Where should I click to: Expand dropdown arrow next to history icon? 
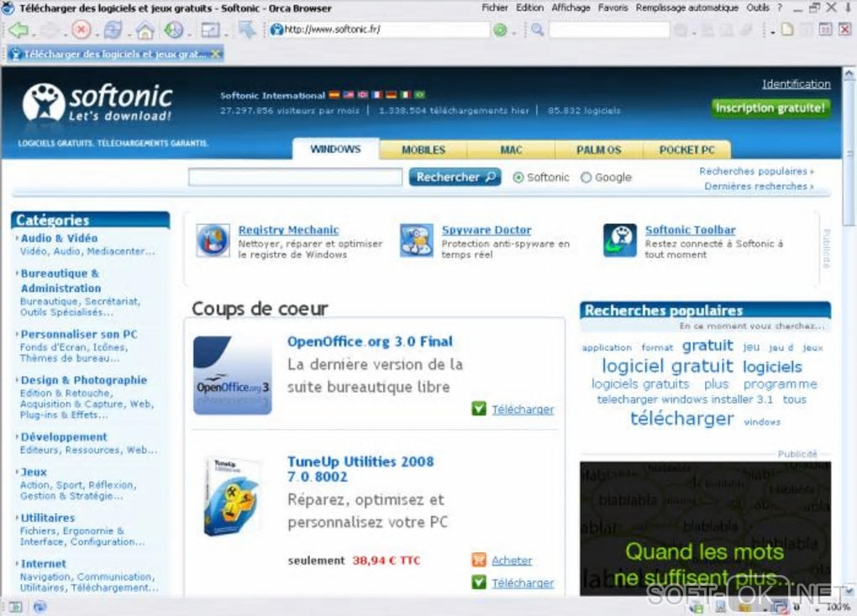click(188, 34)
